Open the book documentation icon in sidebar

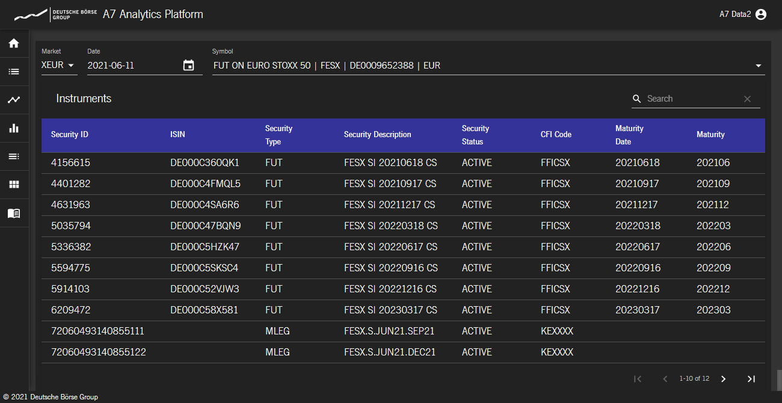14,213
